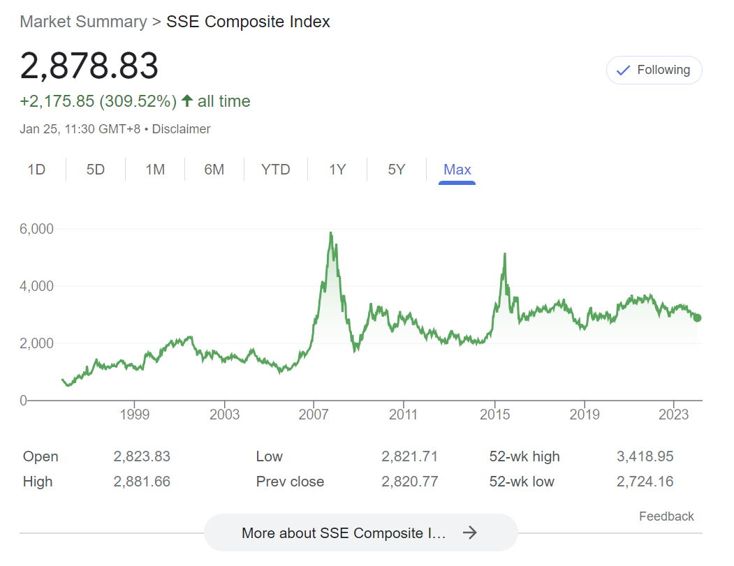Toggle the Following button

pos(654,70)
